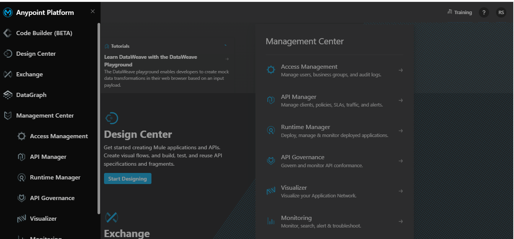Image resolution: width=514 pixels, height=239 pixels.
Task: Open the help question mark icon
Action: point(484,13)
